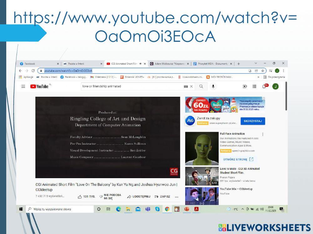The image size is (313, 234).
Task: Open the YouTube apps grid
Action: pos(254,86)
